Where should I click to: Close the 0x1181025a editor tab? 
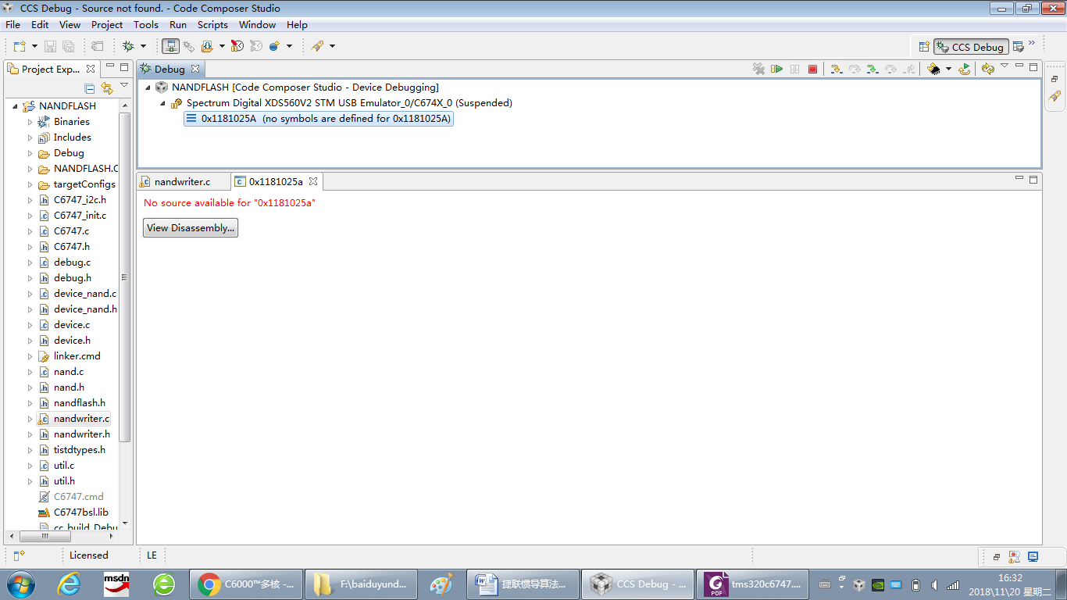[x=313, y=181]
